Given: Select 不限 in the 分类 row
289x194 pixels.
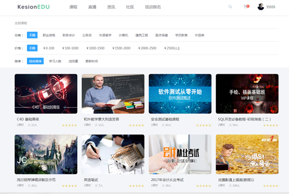Looking at the screenshot, I should [32, 35].
